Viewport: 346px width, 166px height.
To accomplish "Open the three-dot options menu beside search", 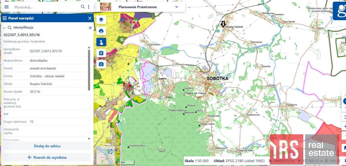I will [89, 6].
